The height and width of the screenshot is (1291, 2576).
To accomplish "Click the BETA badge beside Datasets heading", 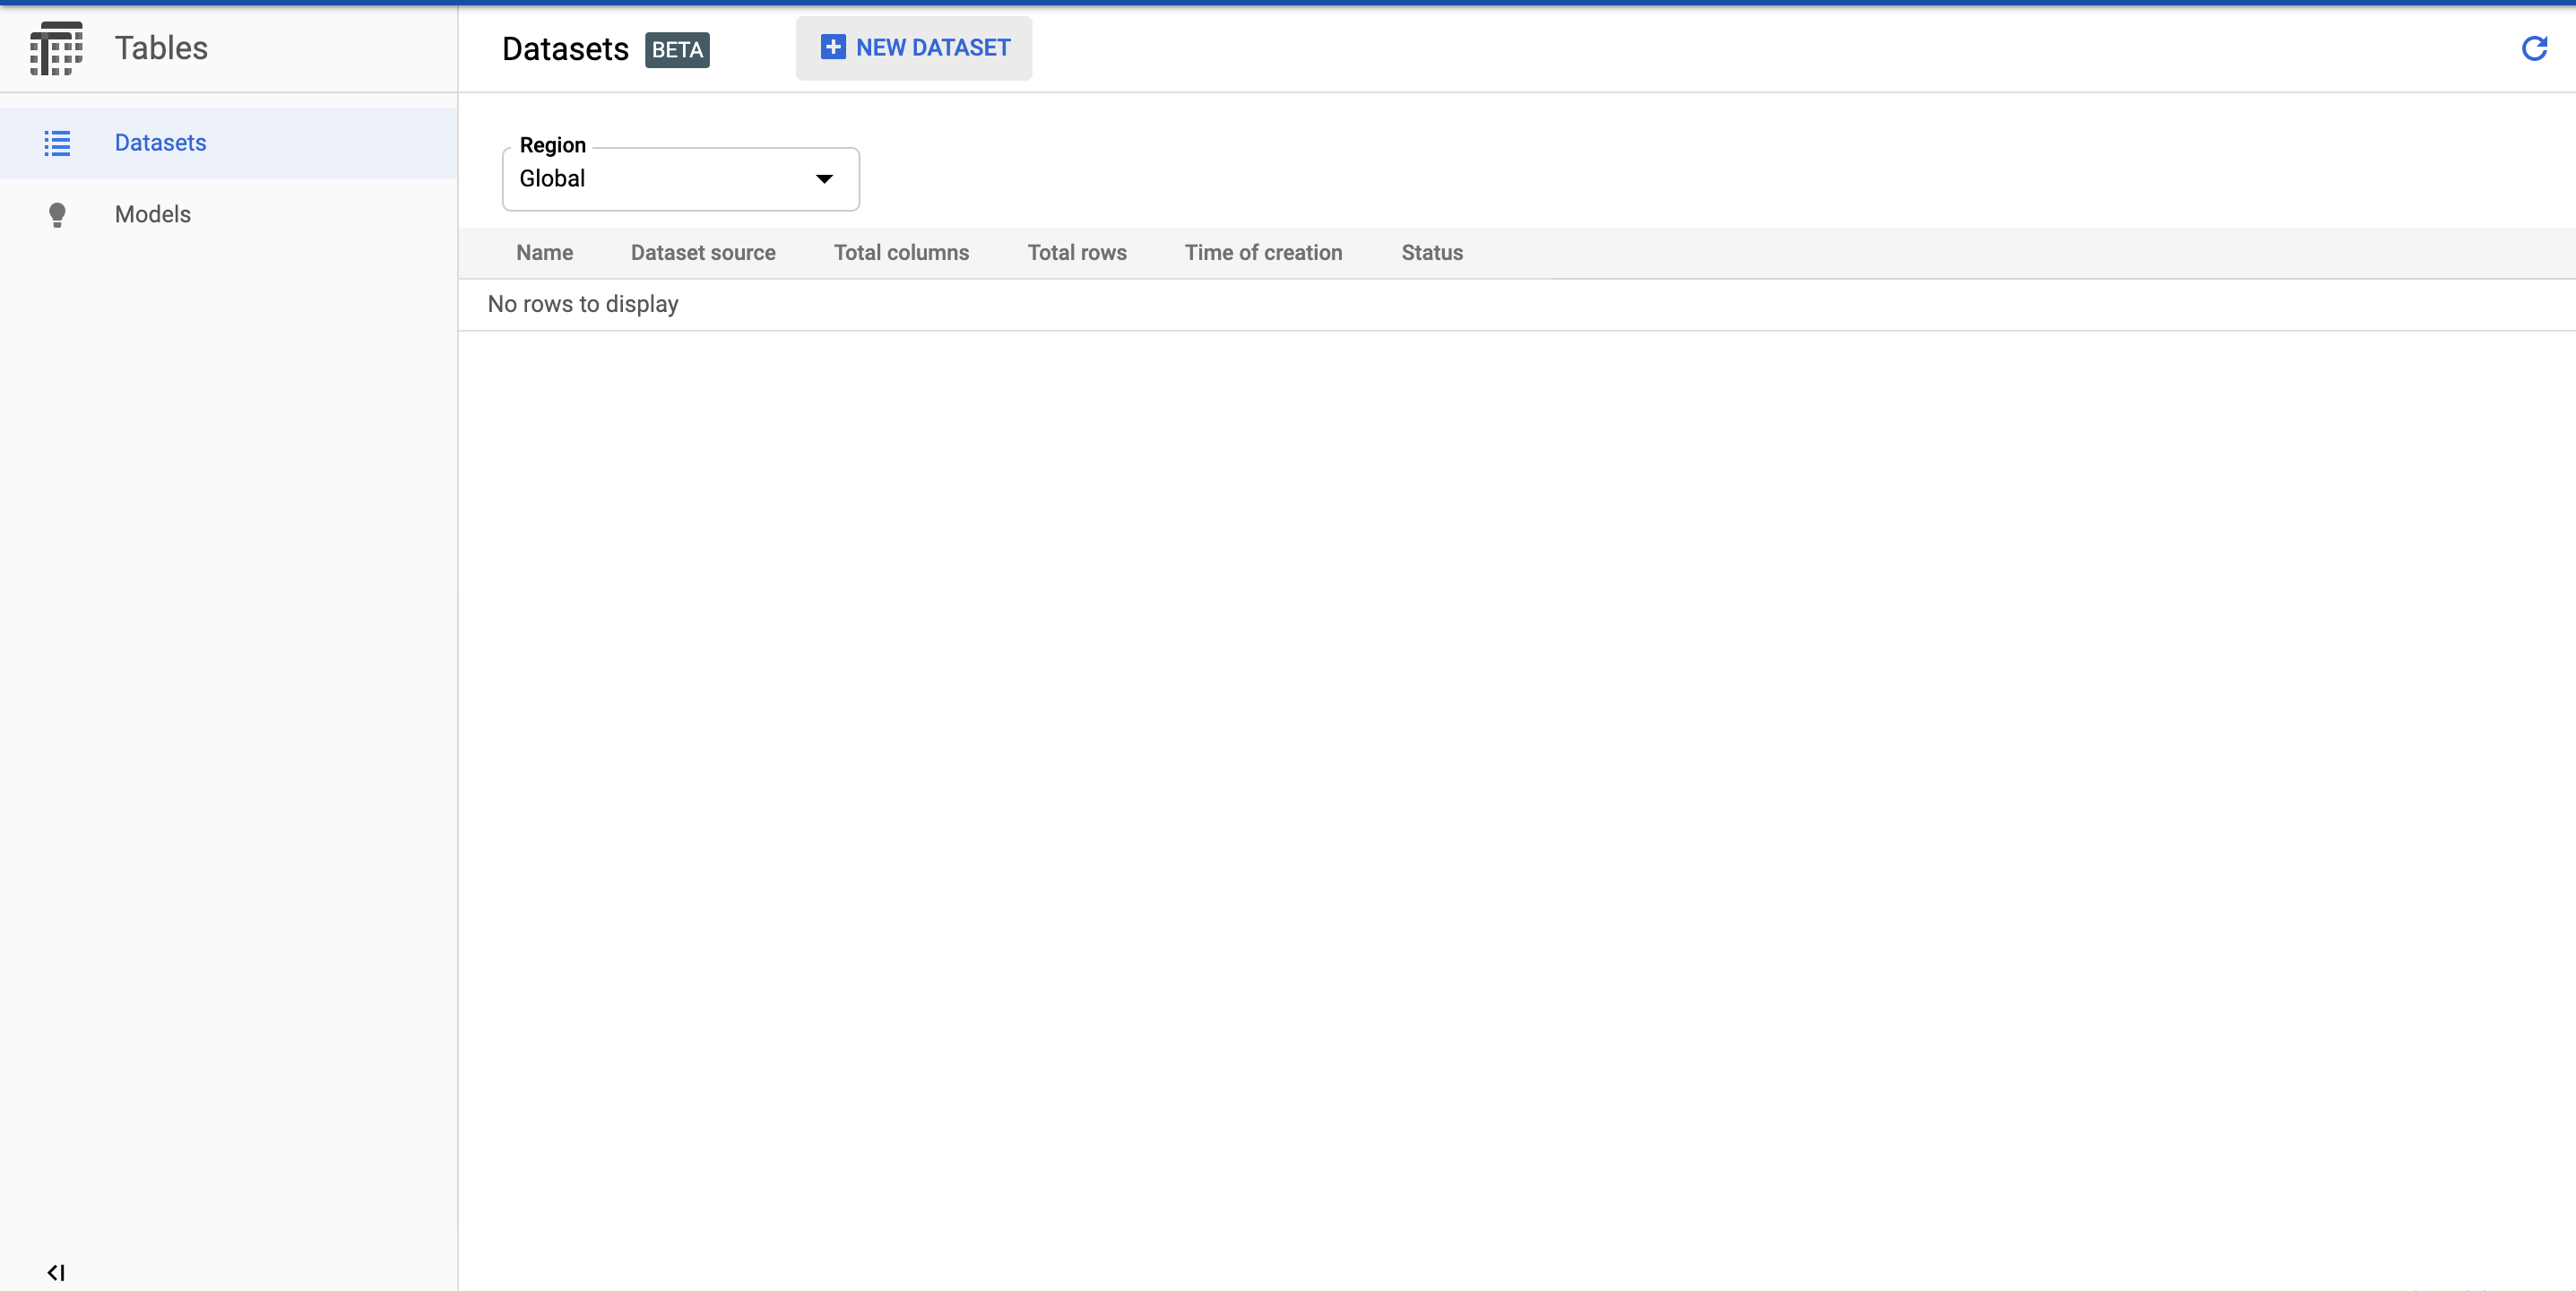I will point(677,49).
